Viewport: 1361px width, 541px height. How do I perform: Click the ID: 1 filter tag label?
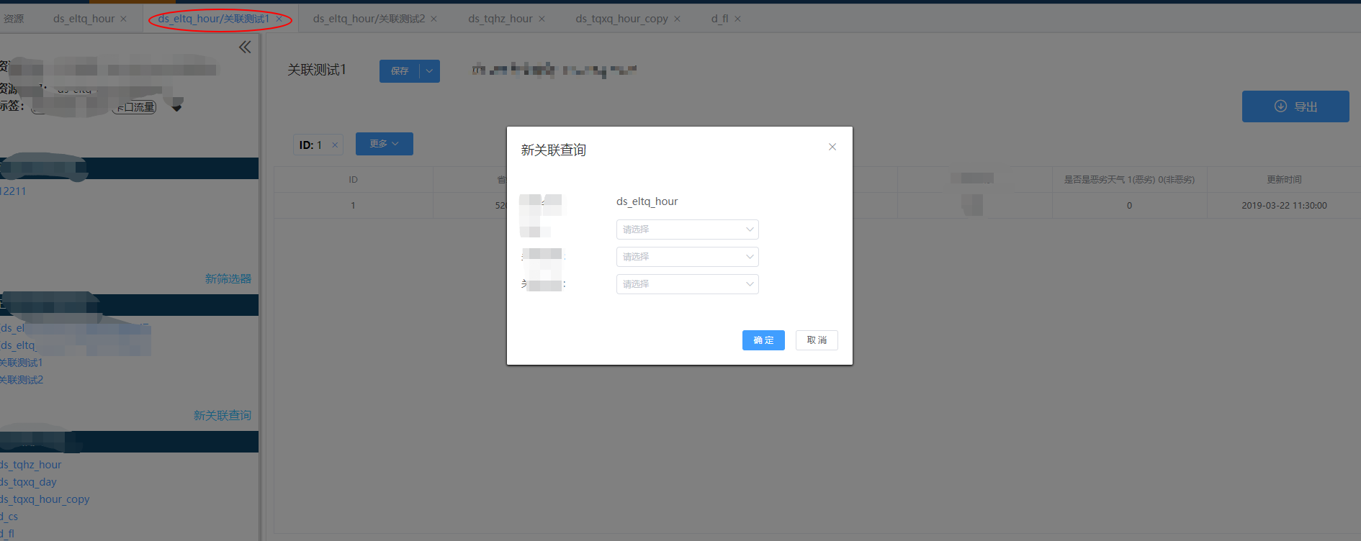coord(311,145)
